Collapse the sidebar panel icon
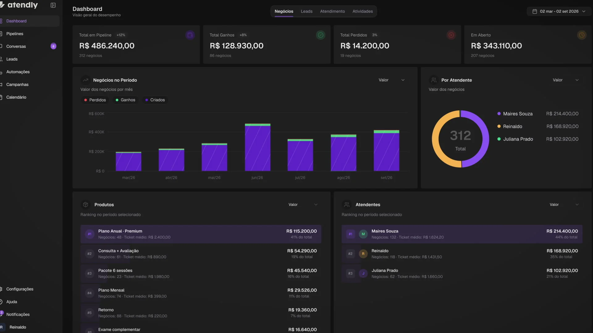Screen dimensions: 593x333 [x=53, y=5]
